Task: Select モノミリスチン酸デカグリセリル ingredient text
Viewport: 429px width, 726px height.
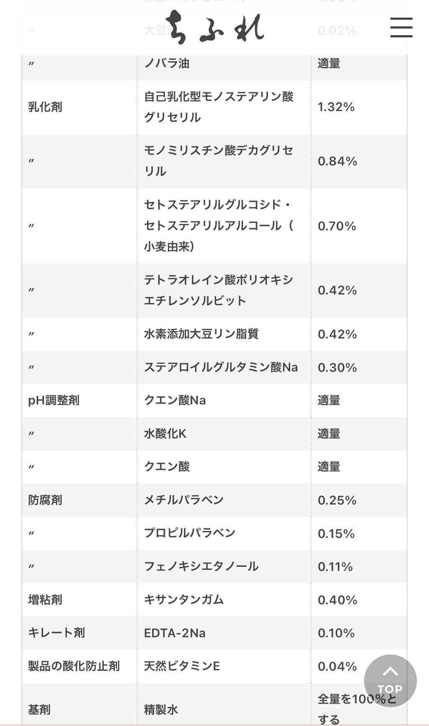Action: pos(219,161)
